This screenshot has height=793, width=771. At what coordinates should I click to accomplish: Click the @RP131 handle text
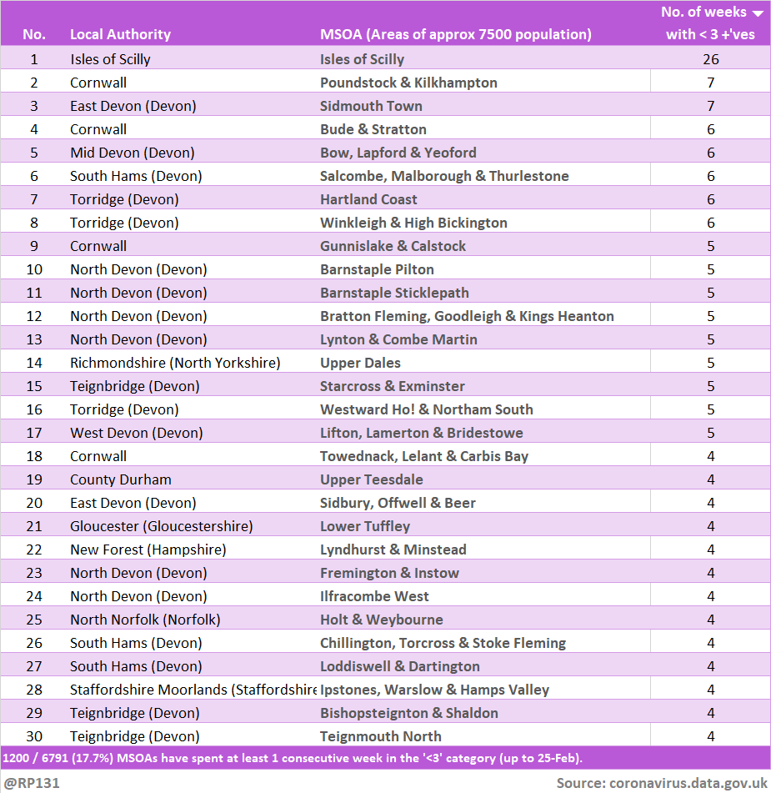32,783
